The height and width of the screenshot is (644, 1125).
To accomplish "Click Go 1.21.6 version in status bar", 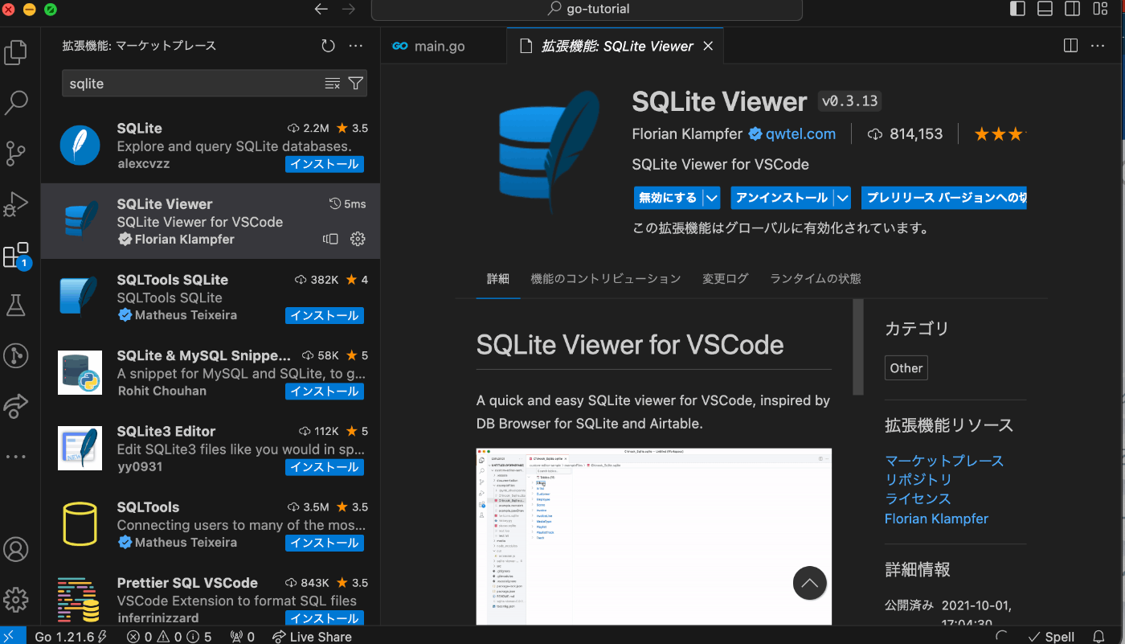I will [x=71, y=636].
